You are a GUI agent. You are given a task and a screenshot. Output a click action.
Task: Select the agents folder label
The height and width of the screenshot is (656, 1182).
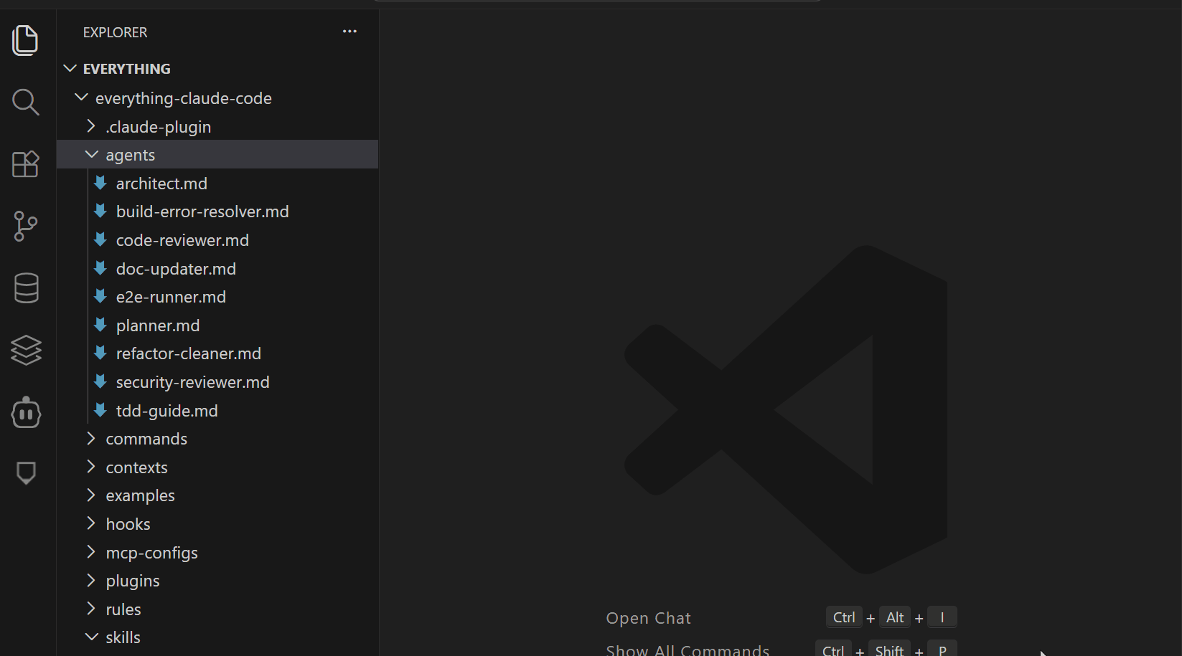(x=131, y=155)
